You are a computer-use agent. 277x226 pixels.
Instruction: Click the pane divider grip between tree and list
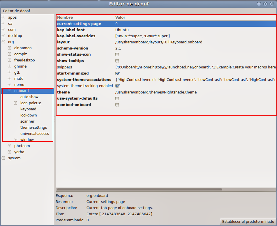pos(55,120)
